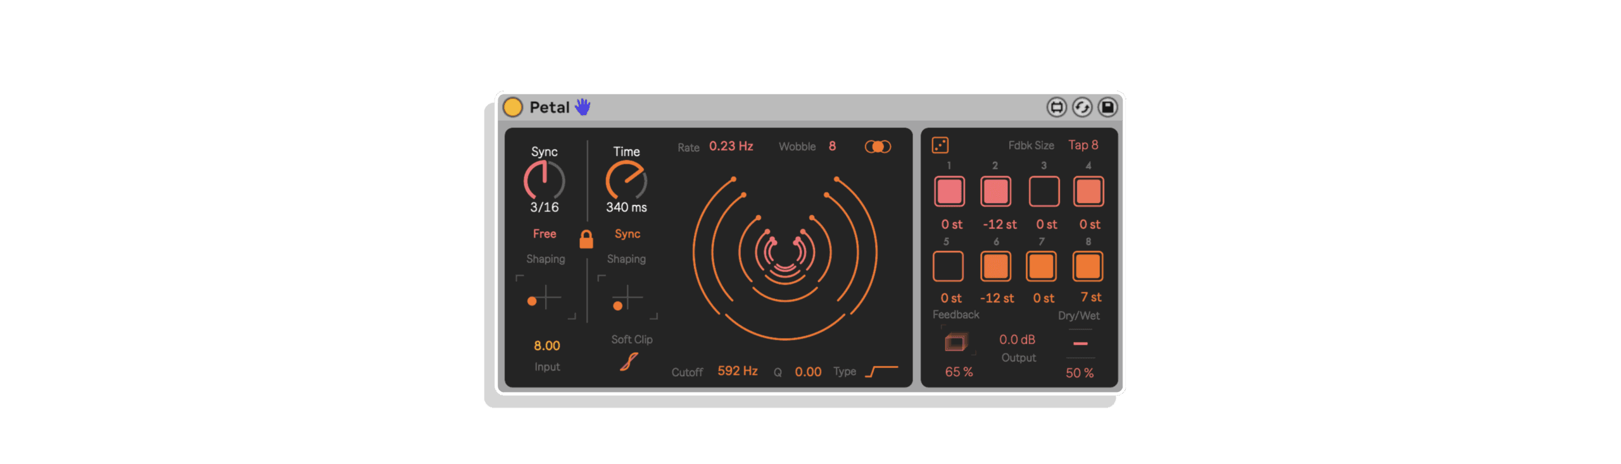Toggle tap 6 square

click(x=995, y=266)
